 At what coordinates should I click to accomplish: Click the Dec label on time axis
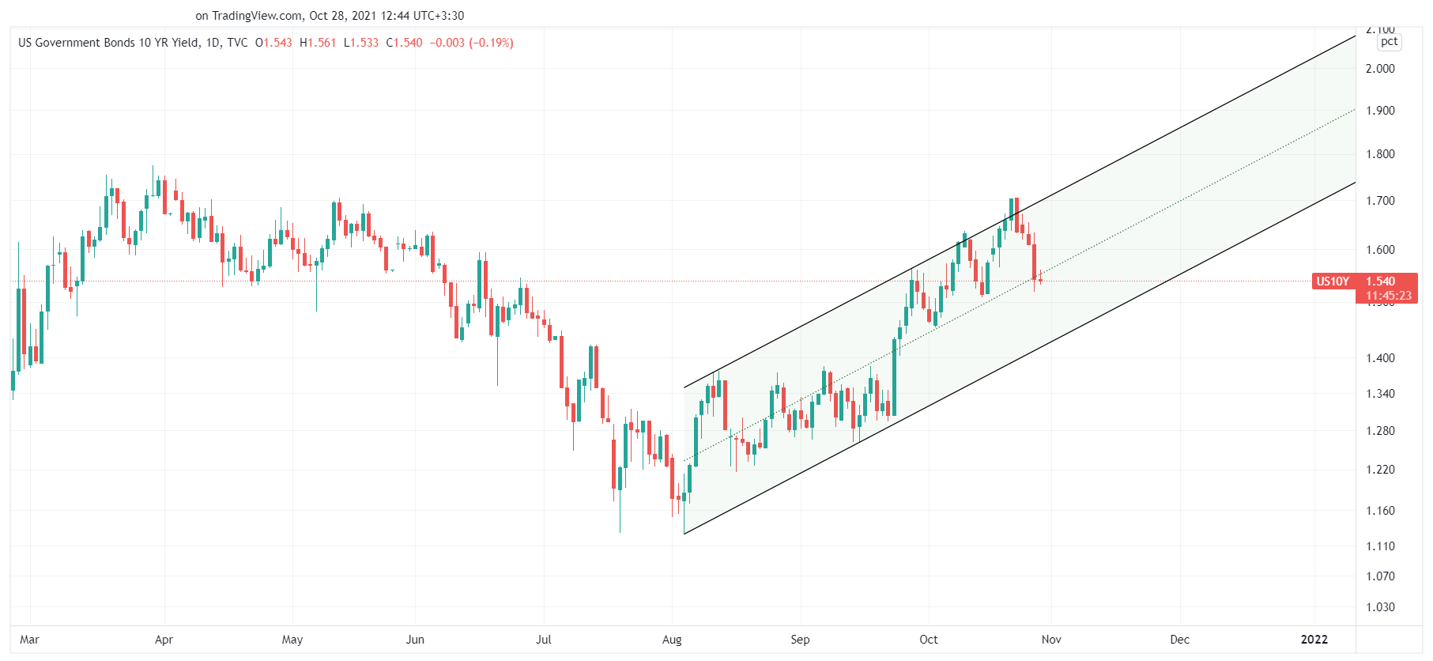tap(1179, 640)
